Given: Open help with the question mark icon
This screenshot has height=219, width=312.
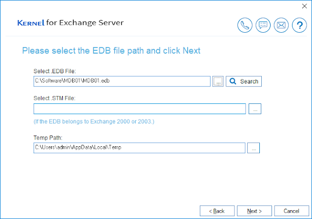Looking at the screenshot, I should 299,25.
